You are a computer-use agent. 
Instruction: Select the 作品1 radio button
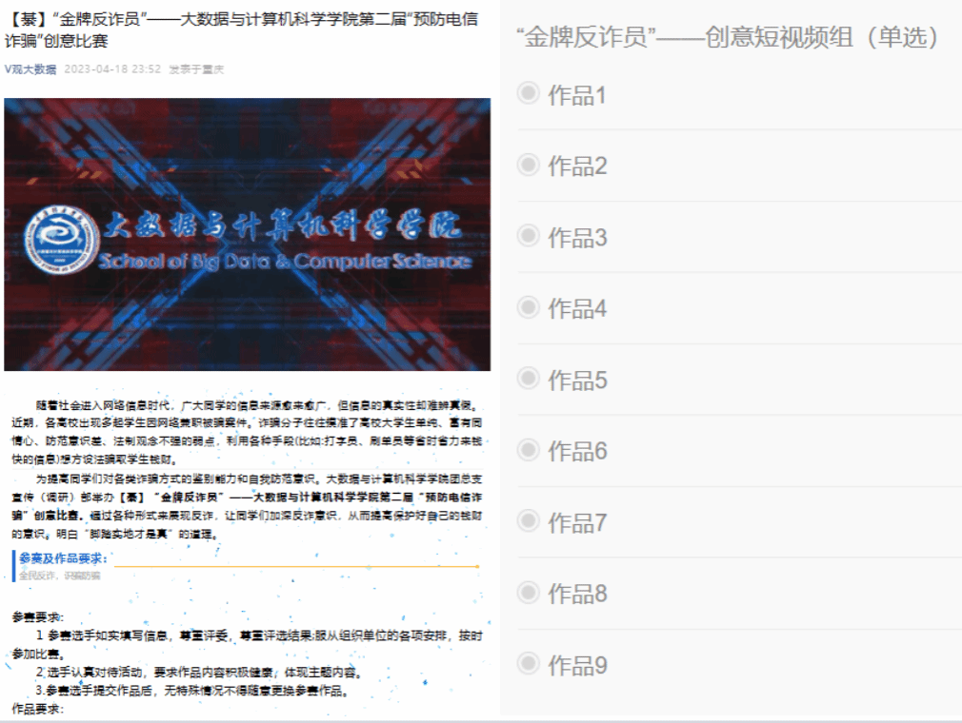pos(528,93)
